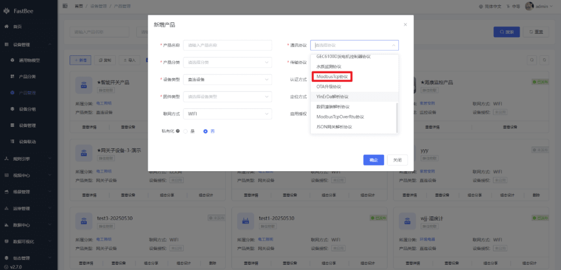The width and height of the screenshot is (561, 270).
Task: Click the wjj-湿度计 card device icon
Action: point(408,221)
